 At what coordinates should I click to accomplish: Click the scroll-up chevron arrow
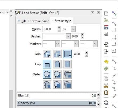point(11,16)
